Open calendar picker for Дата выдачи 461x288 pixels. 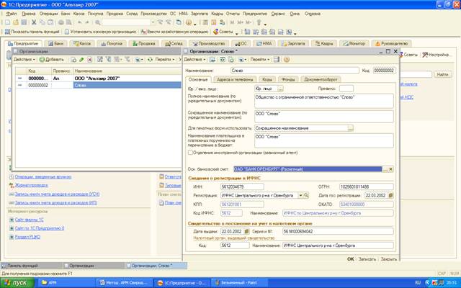click(x=246, y=231)
